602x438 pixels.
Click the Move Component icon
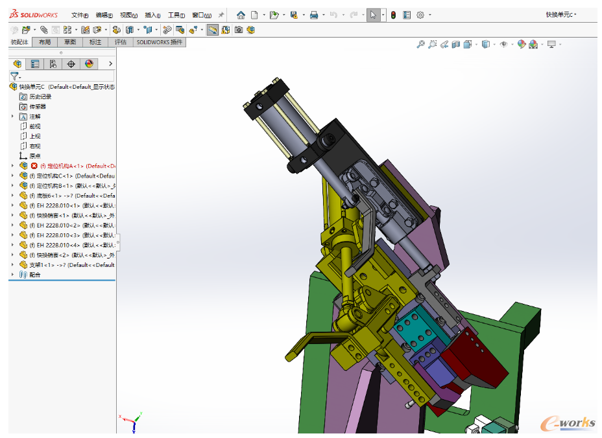[x=97, y=30]
